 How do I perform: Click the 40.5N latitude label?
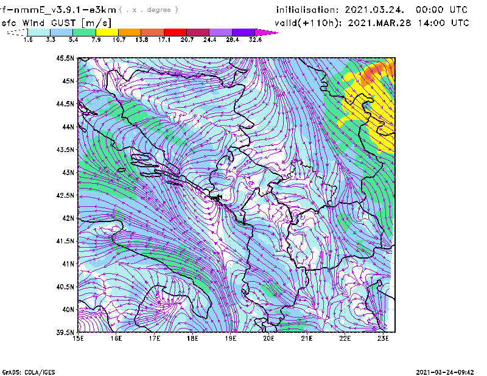pos(65,287)
